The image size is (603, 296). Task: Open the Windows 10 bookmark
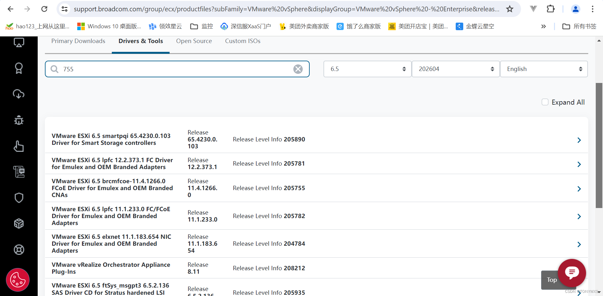click(x=109, y=26)
